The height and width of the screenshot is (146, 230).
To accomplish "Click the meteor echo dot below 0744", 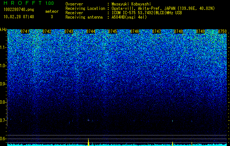I will coord(88,120).
